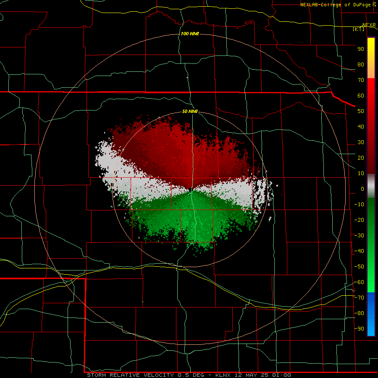Click the blue segment of the color scale
Image resolution: width=378 pixels, height=378 pixels.
click(371, 314)
